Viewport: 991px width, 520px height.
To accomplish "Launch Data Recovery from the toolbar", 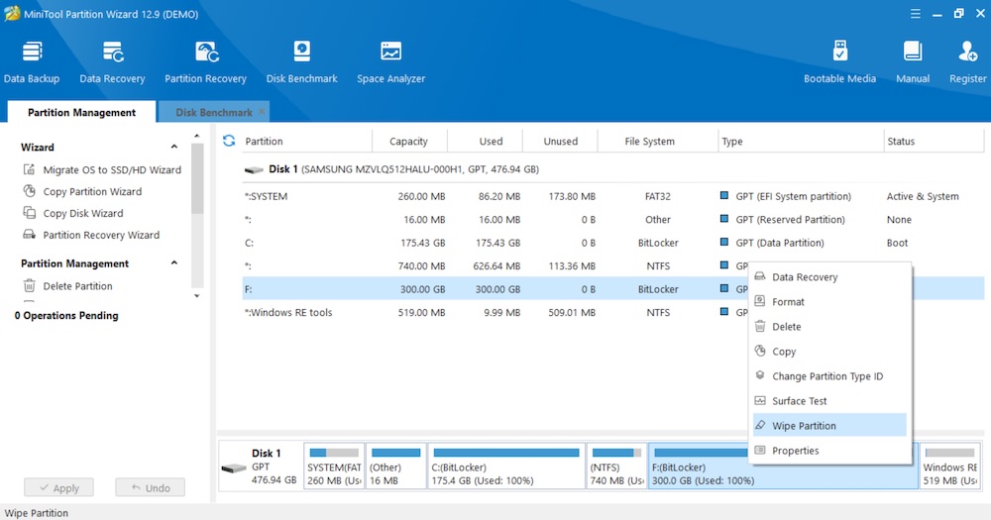I will click(x=112, y=62).
